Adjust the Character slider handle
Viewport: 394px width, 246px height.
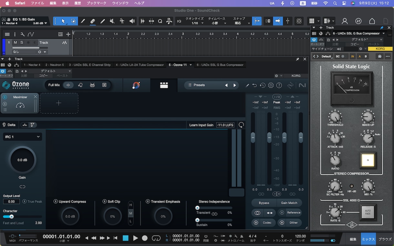coord(12,217)
